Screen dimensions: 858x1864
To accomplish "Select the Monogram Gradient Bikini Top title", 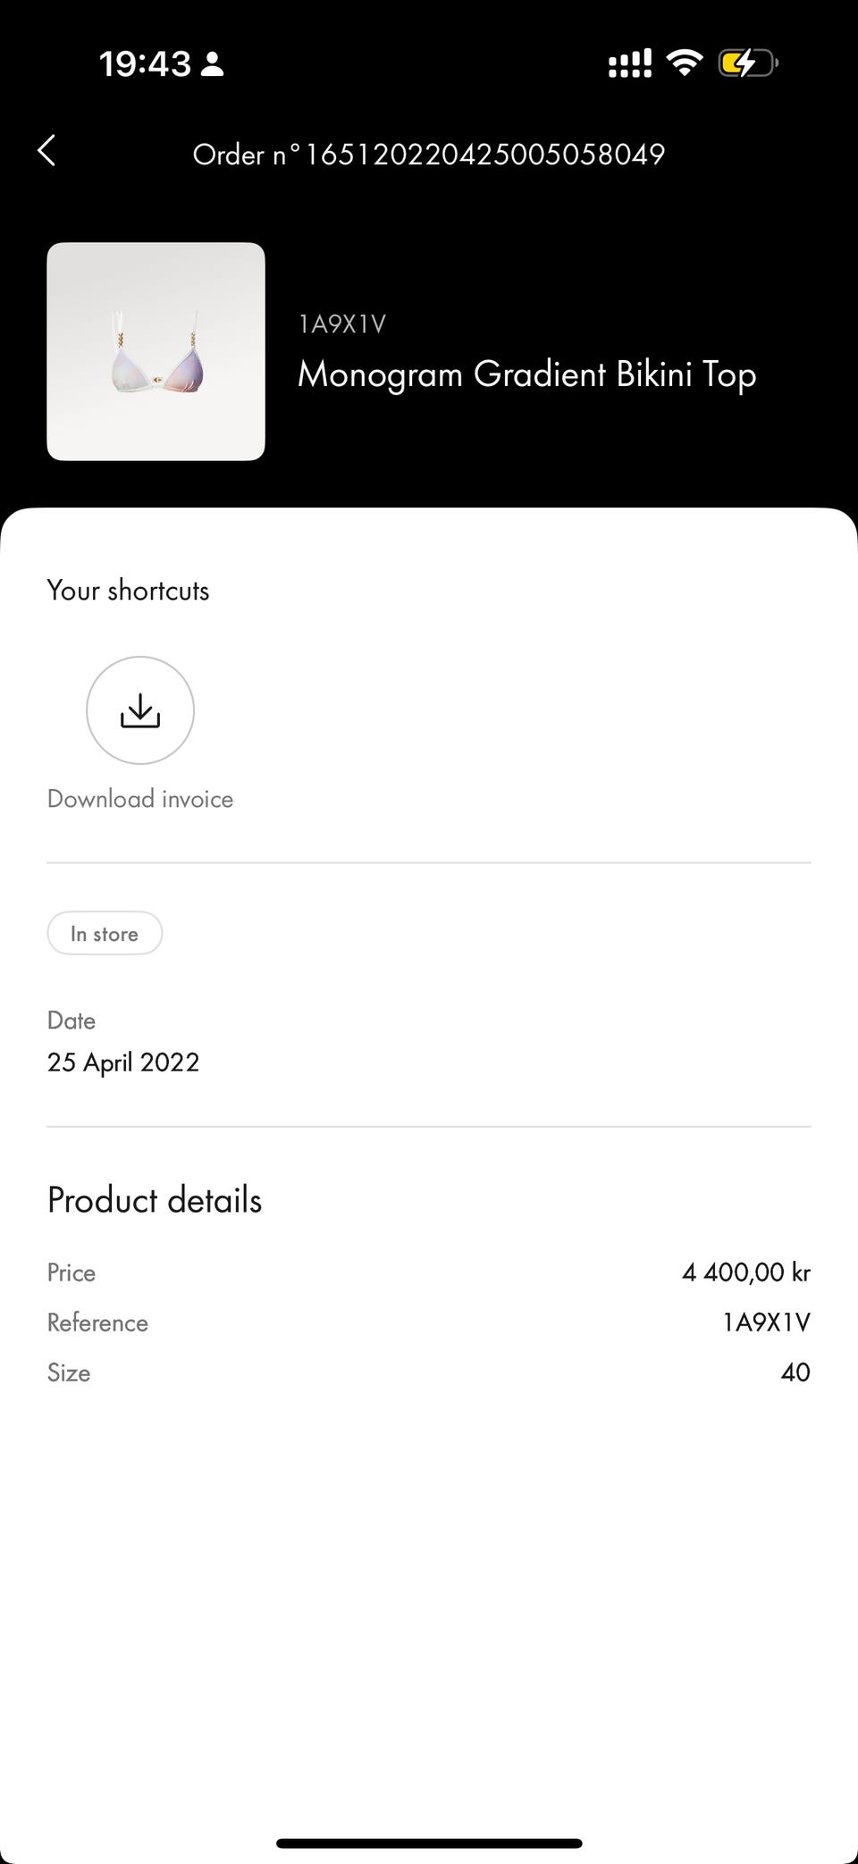I will pyautogui.click(x=526, y=374).
